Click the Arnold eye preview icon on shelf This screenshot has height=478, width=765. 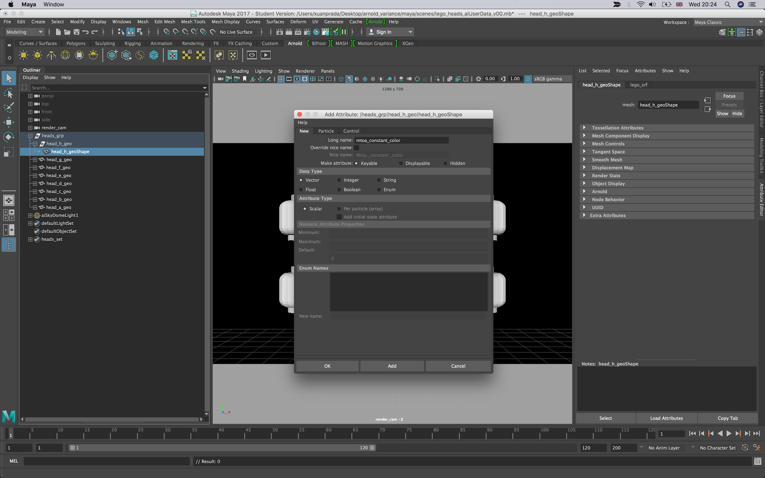252,55
